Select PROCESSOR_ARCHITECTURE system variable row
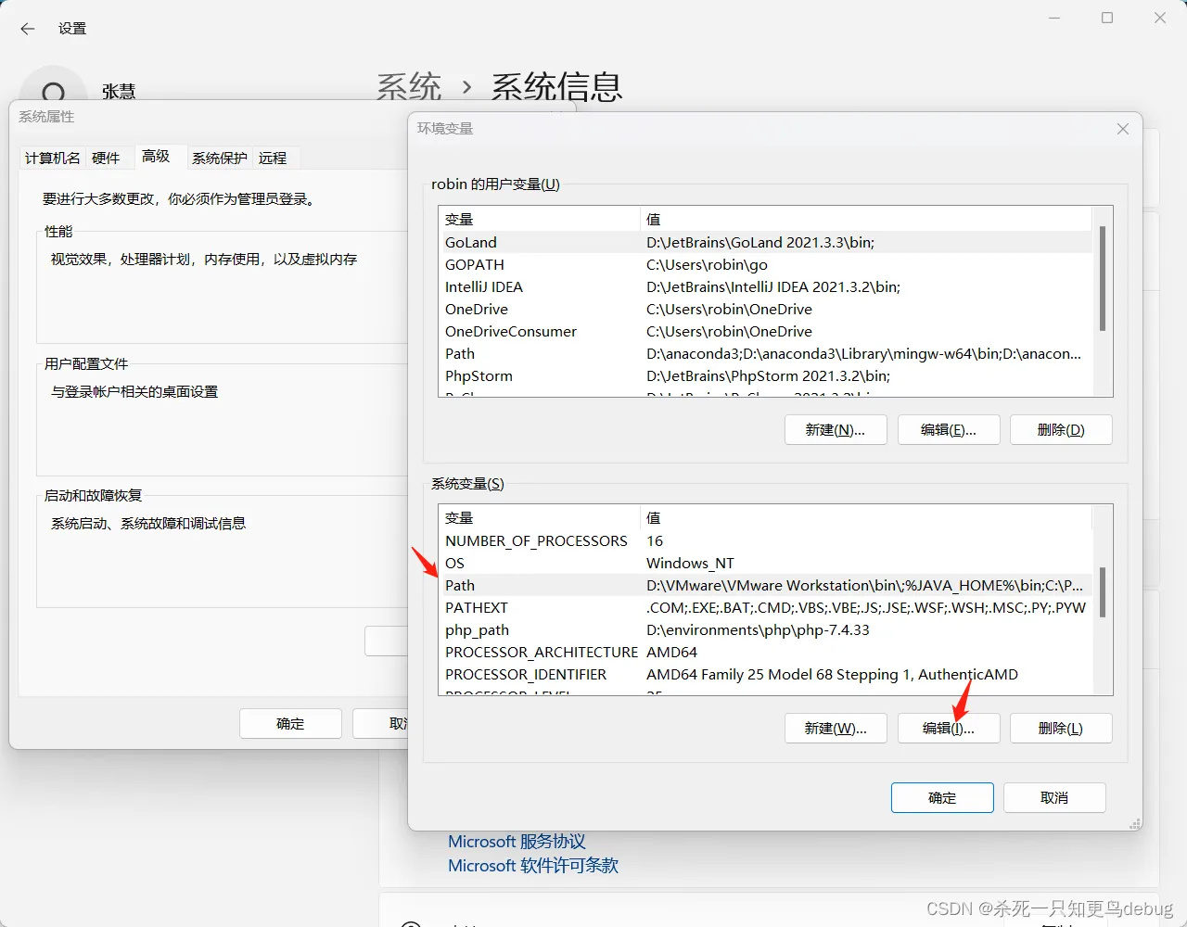This screenshot has height=927, width=1187. click(x=766, y=652)
